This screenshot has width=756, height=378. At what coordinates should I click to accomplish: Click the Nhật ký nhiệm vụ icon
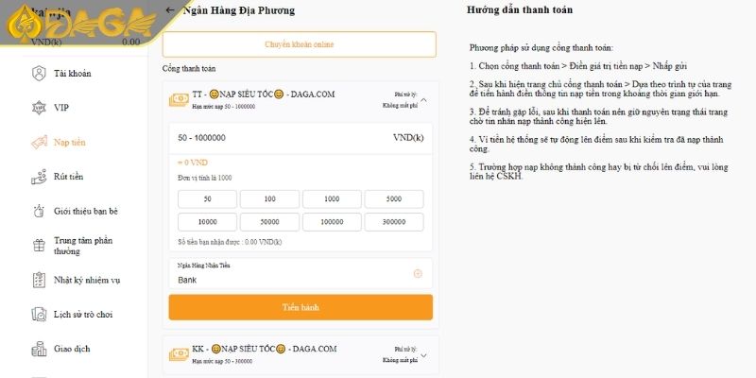[38, 280]
